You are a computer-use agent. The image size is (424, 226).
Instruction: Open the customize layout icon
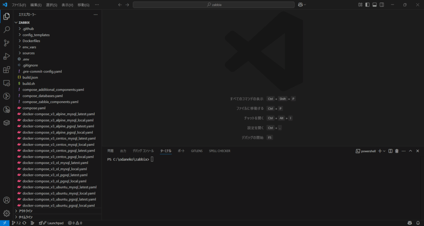(360, 5)
